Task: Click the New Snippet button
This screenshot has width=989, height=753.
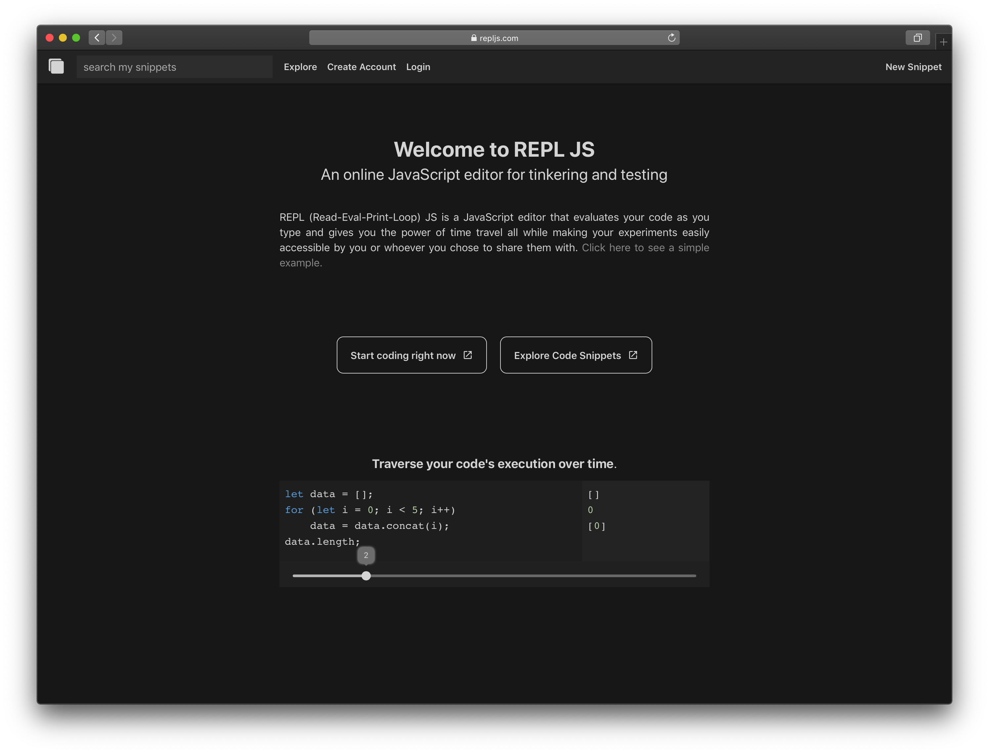Action: (x=913, y=67)
